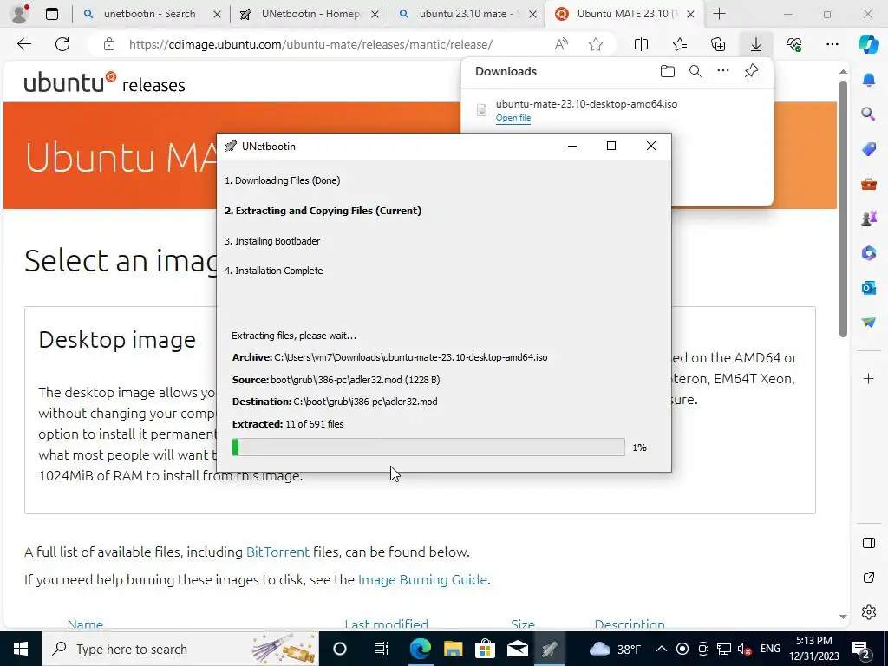Follow the BitTorrent link
The height and width of the screenshot is (666, 888).
click(277, 552)
